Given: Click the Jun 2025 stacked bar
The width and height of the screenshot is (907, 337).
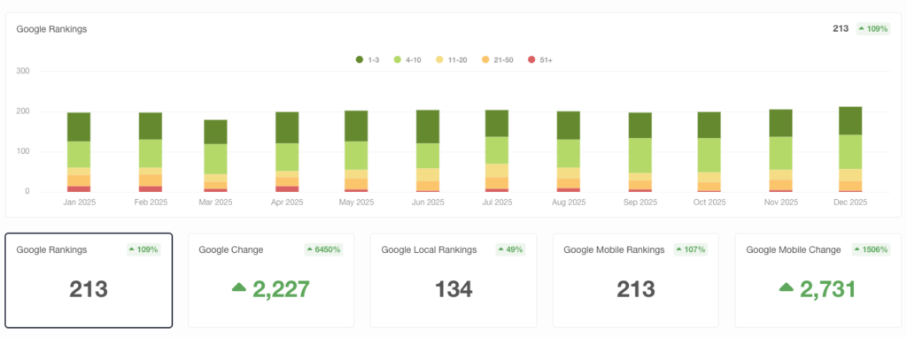Looking at the screenshot, I should coord(428,151).
